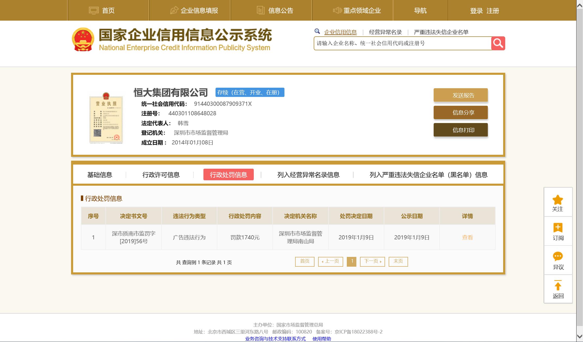Viewport: 583px width, 342px height.
Task: Select the 关注 star icon in sidebar
Action: click(x=558, y=200)
